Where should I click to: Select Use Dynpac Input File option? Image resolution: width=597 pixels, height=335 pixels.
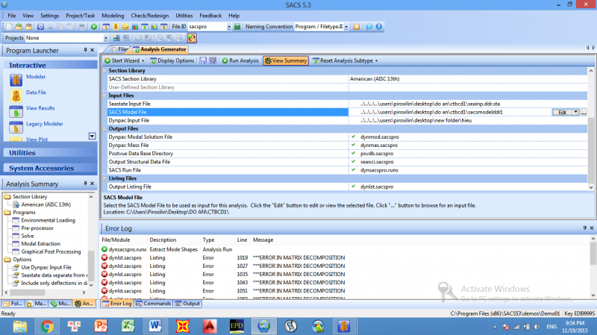[46, 267]
